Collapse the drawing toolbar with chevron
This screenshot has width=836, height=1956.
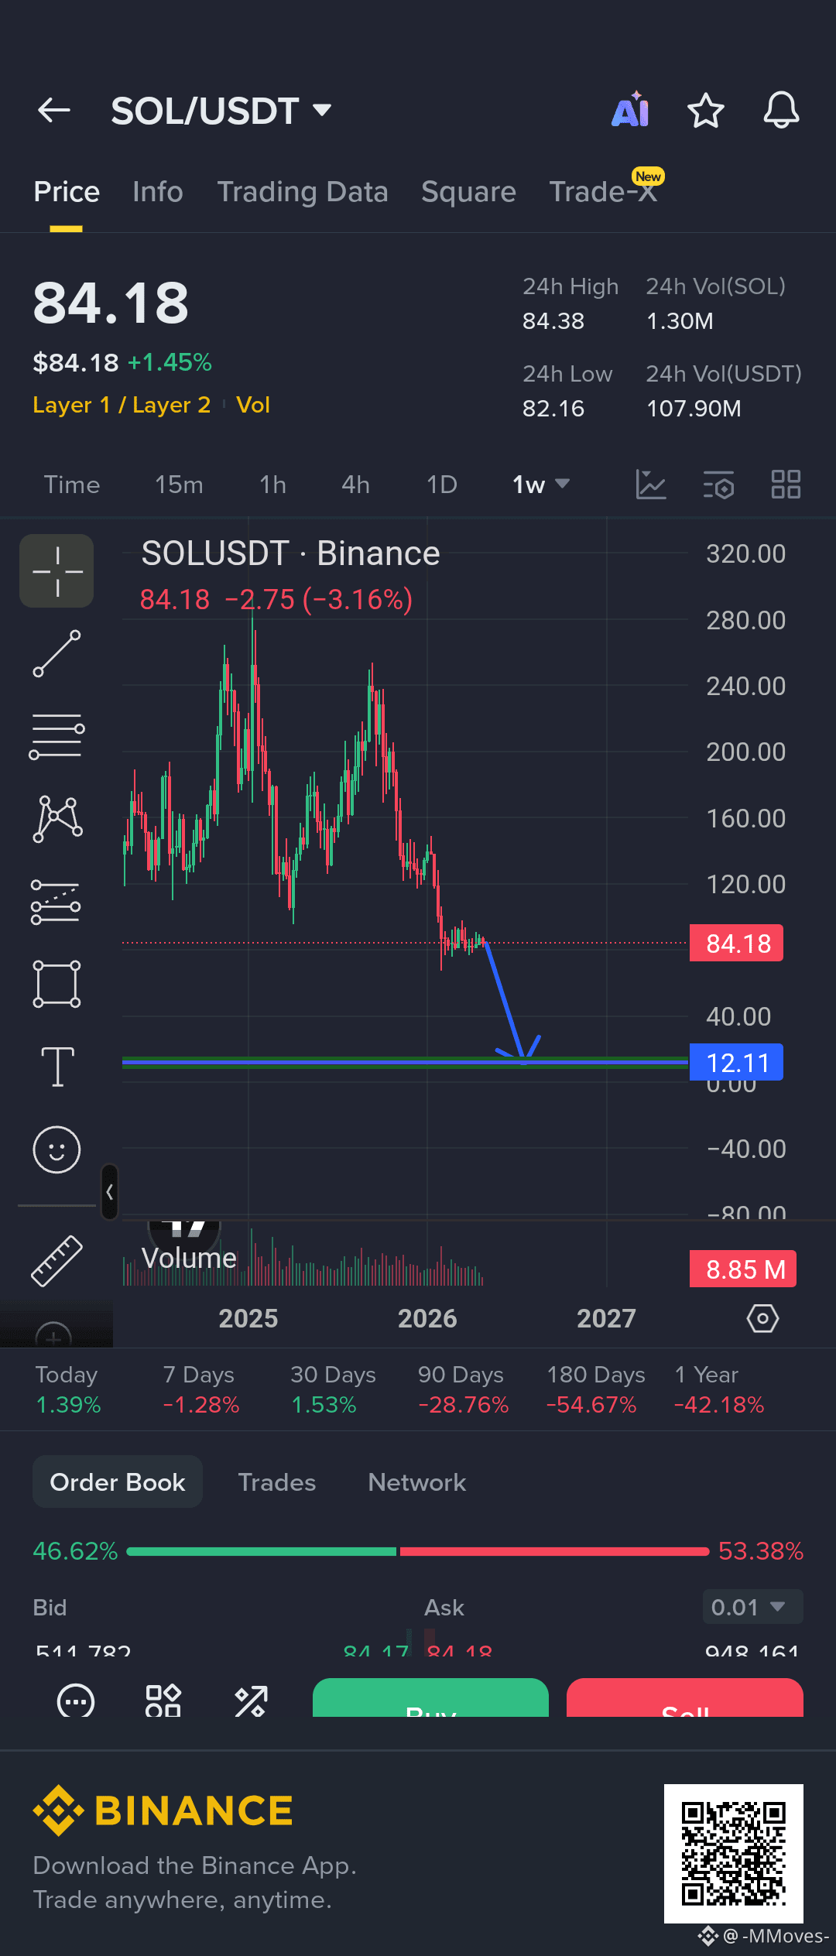tap(110, 1192)
